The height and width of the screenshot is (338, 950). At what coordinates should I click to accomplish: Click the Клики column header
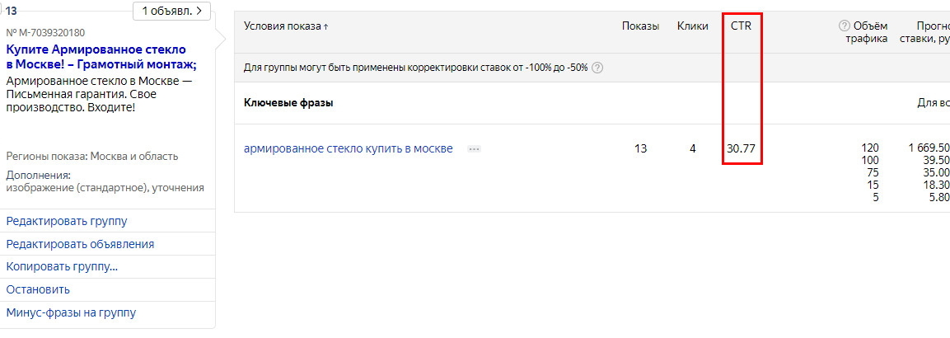pyautogui.click(x=692, y=26)
